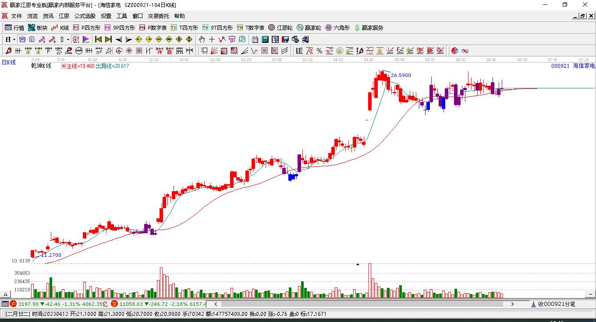Open the 江恩 menu

64,16
